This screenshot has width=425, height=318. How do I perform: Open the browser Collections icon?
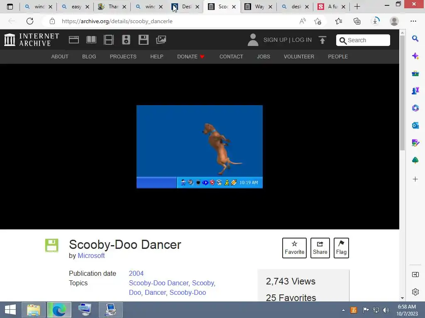tap(357, 21)
